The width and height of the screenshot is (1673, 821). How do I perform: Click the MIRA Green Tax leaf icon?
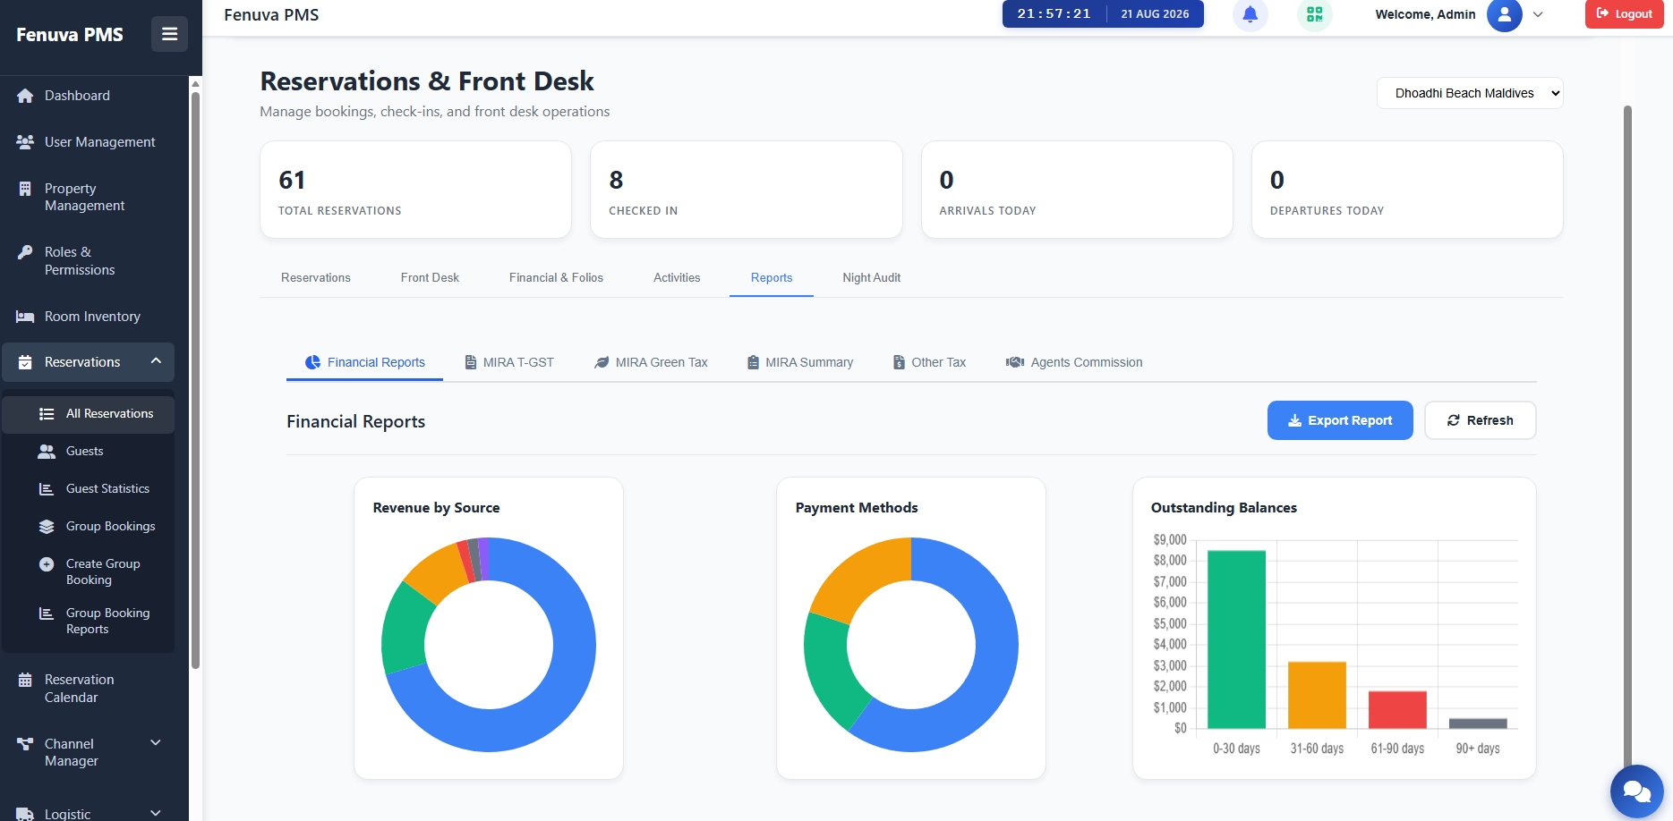602,362
